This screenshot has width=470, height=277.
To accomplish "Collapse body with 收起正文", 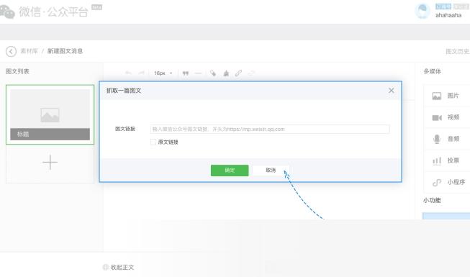I will click(122, 267).
